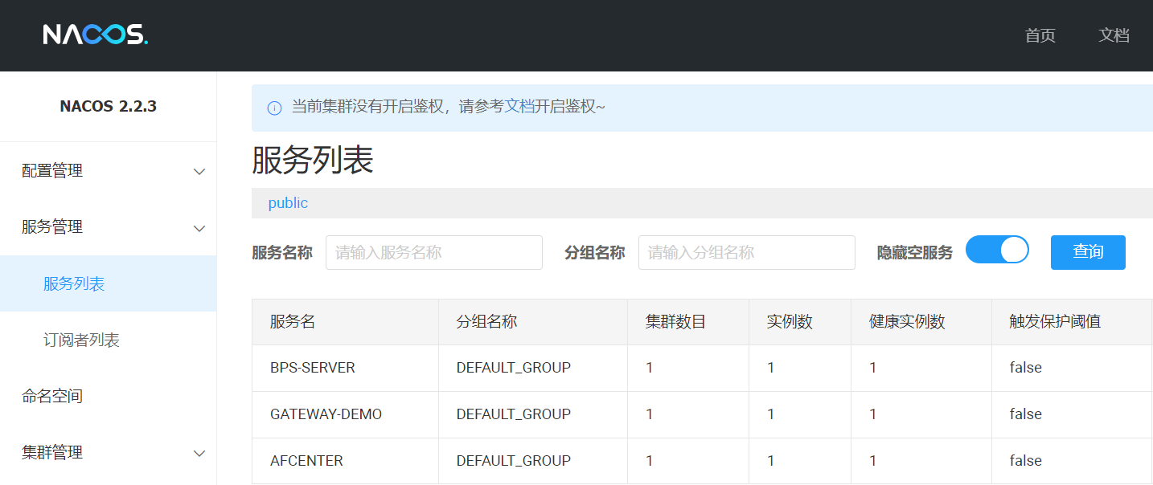Select the public namespace tab
Screen dimensions: 1153x485
click(288, 203)
